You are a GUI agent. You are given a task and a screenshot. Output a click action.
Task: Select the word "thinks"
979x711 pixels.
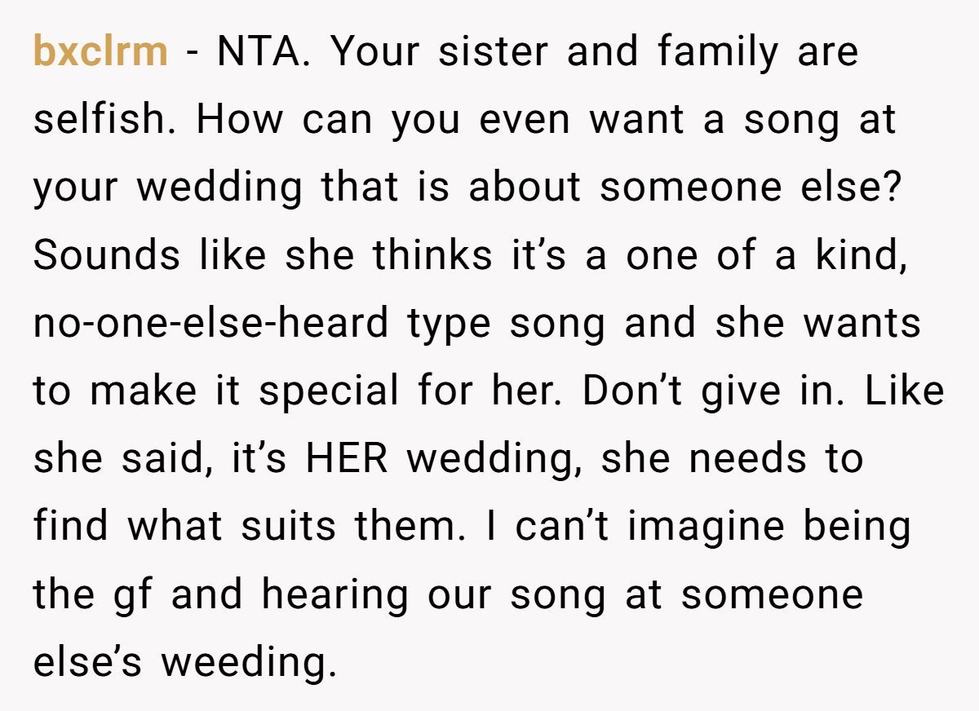(x=432, y=256)
